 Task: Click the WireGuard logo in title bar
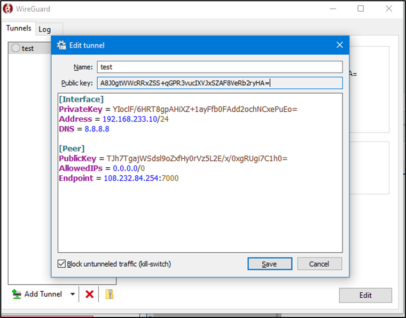point(9,9)
